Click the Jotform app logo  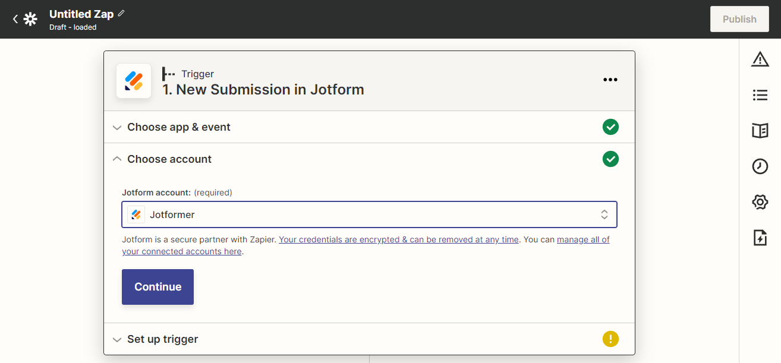coord(134,81)
